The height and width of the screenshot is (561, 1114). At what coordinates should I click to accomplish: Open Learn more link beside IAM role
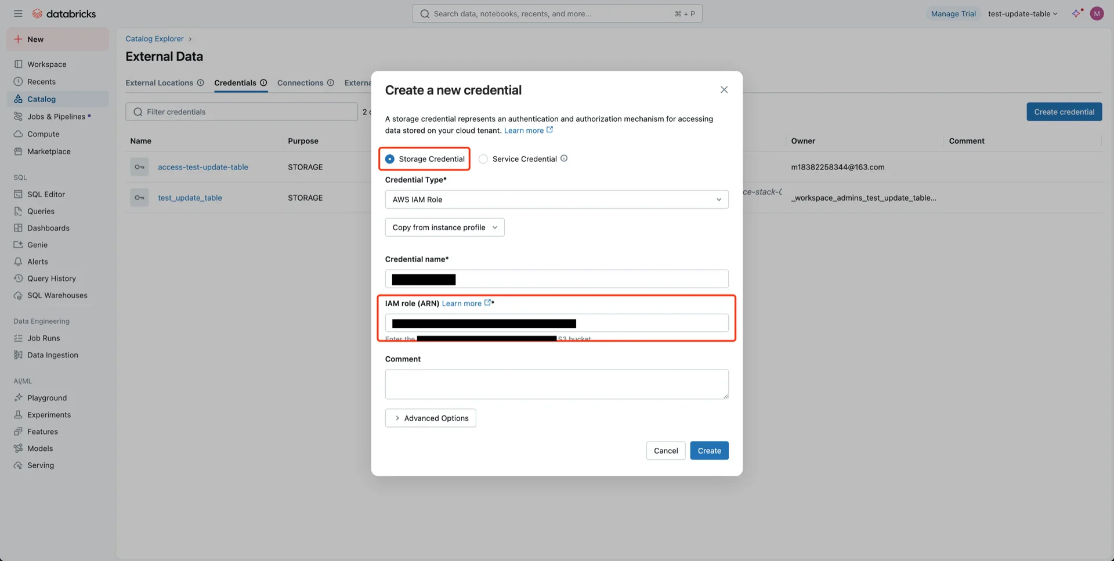(466, 303)
